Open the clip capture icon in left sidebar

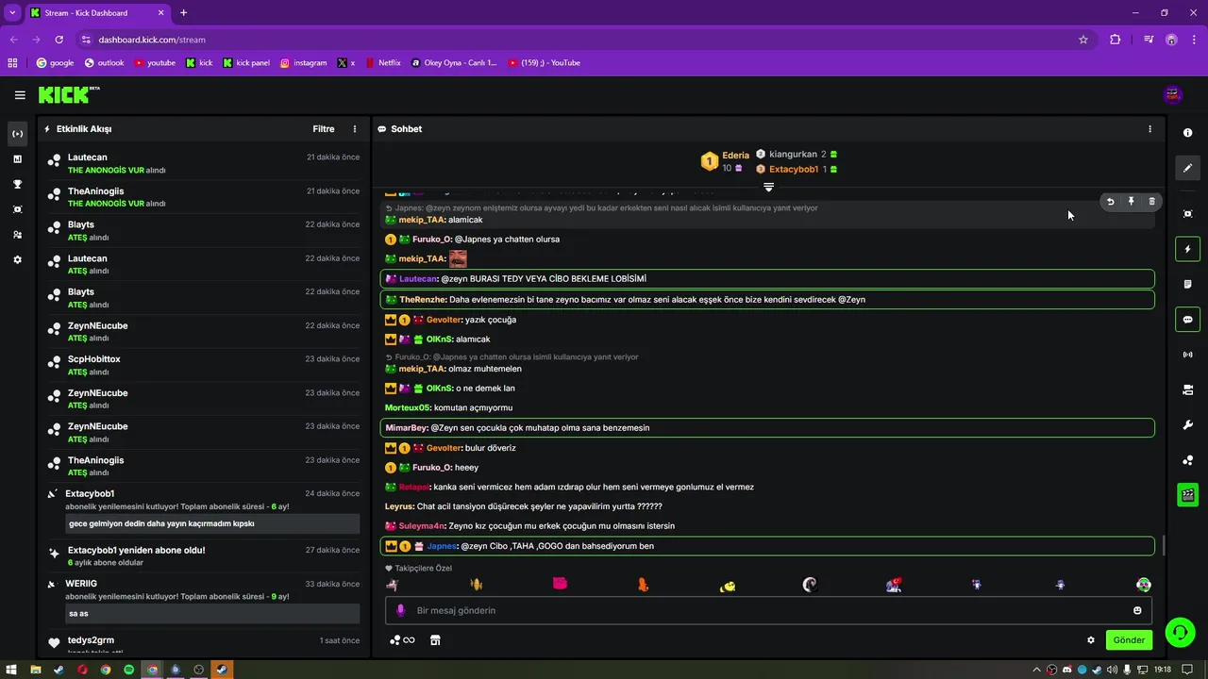click(17, 209)
